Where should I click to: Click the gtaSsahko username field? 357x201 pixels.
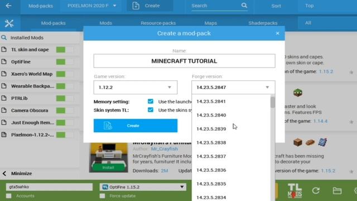pos(50,186)
